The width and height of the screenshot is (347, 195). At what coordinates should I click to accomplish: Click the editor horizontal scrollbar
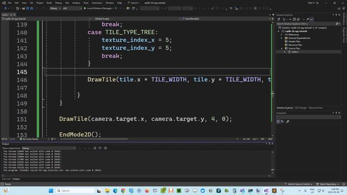(95, 139)
